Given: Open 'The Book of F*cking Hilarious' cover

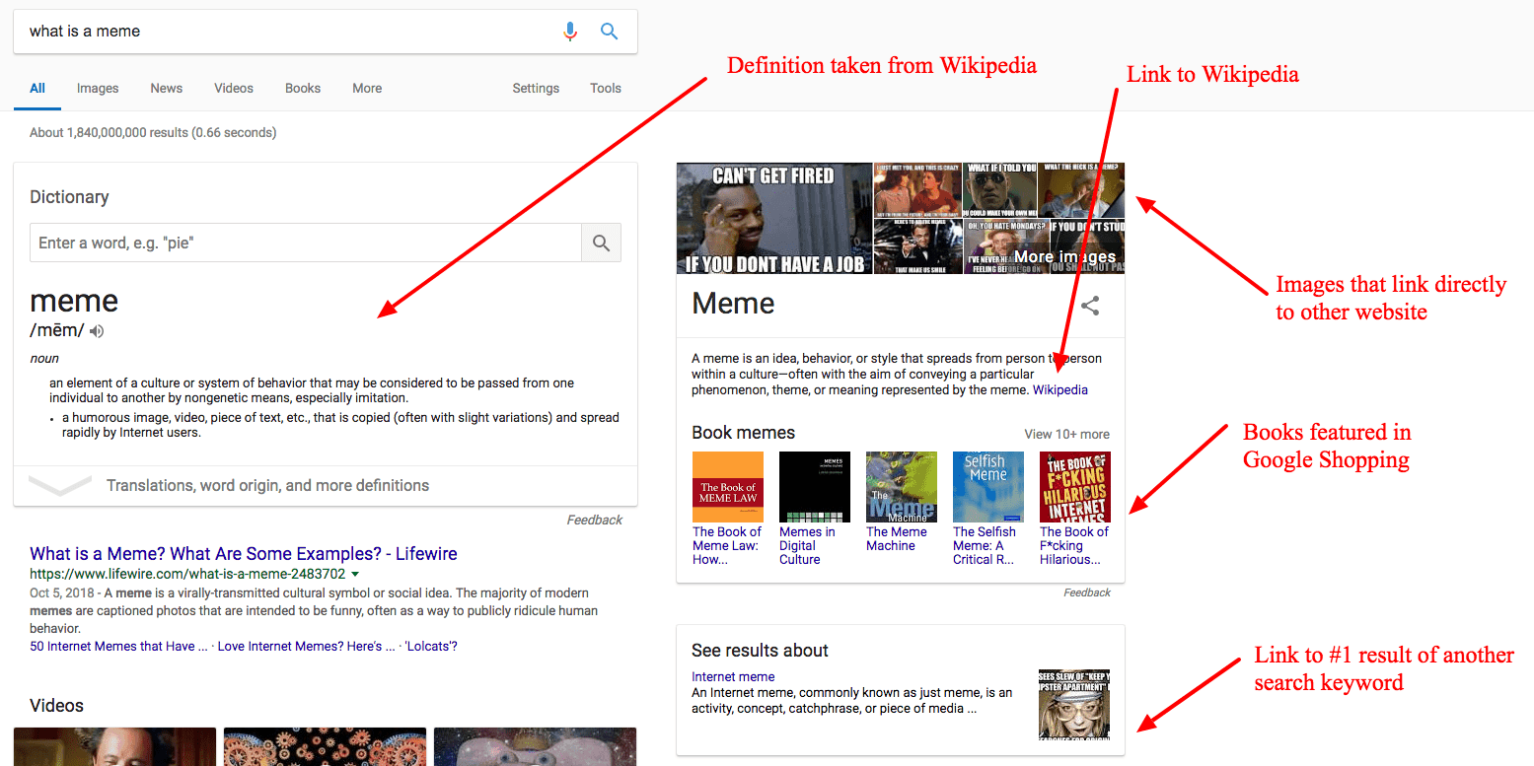Looking at the screenshot, I should coord(1075,487).
